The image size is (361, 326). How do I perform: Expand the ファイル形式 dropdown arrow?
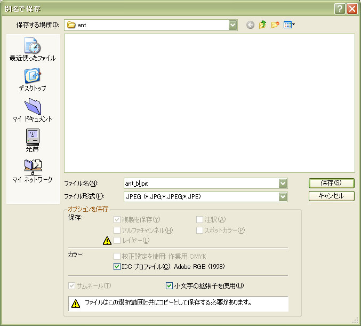tap(283, 197)
